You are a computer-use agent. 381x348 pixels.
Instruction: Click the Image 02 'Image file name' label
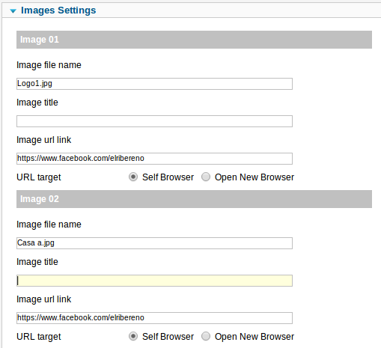[49, 225]
